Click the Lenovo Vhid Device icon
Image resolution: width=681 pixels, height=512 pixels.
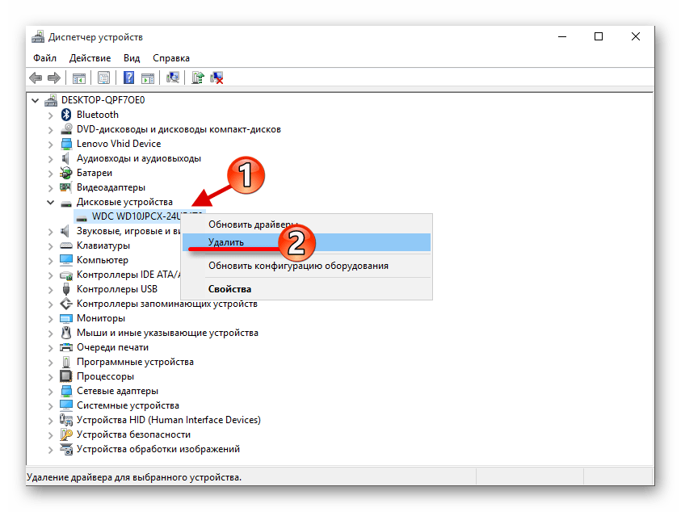point(66,144)
